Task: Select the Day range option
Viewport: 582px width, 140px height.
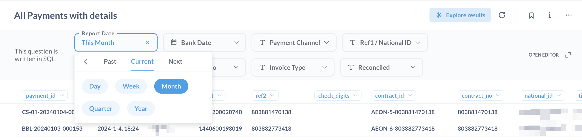Action: point(95,86)
